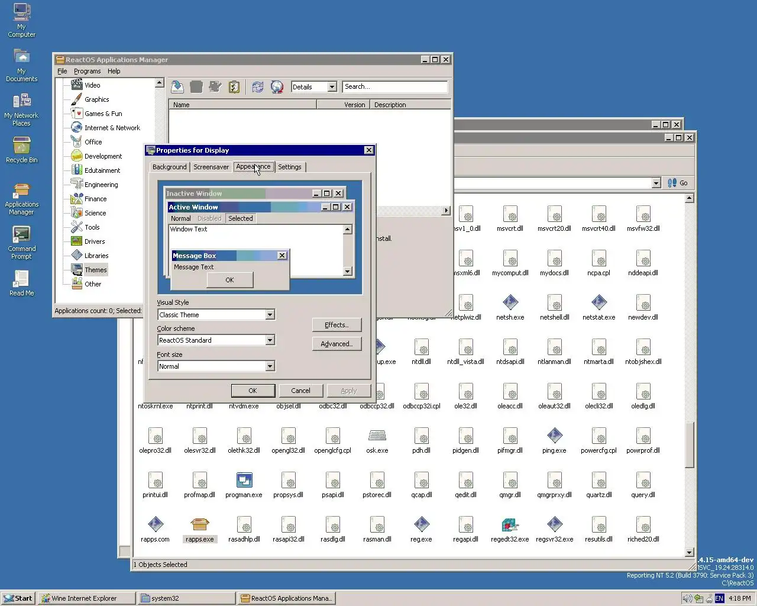This screenshot has width=757, height=606.
Task: Open the File menu in Applications Manager
Action: 62,71
